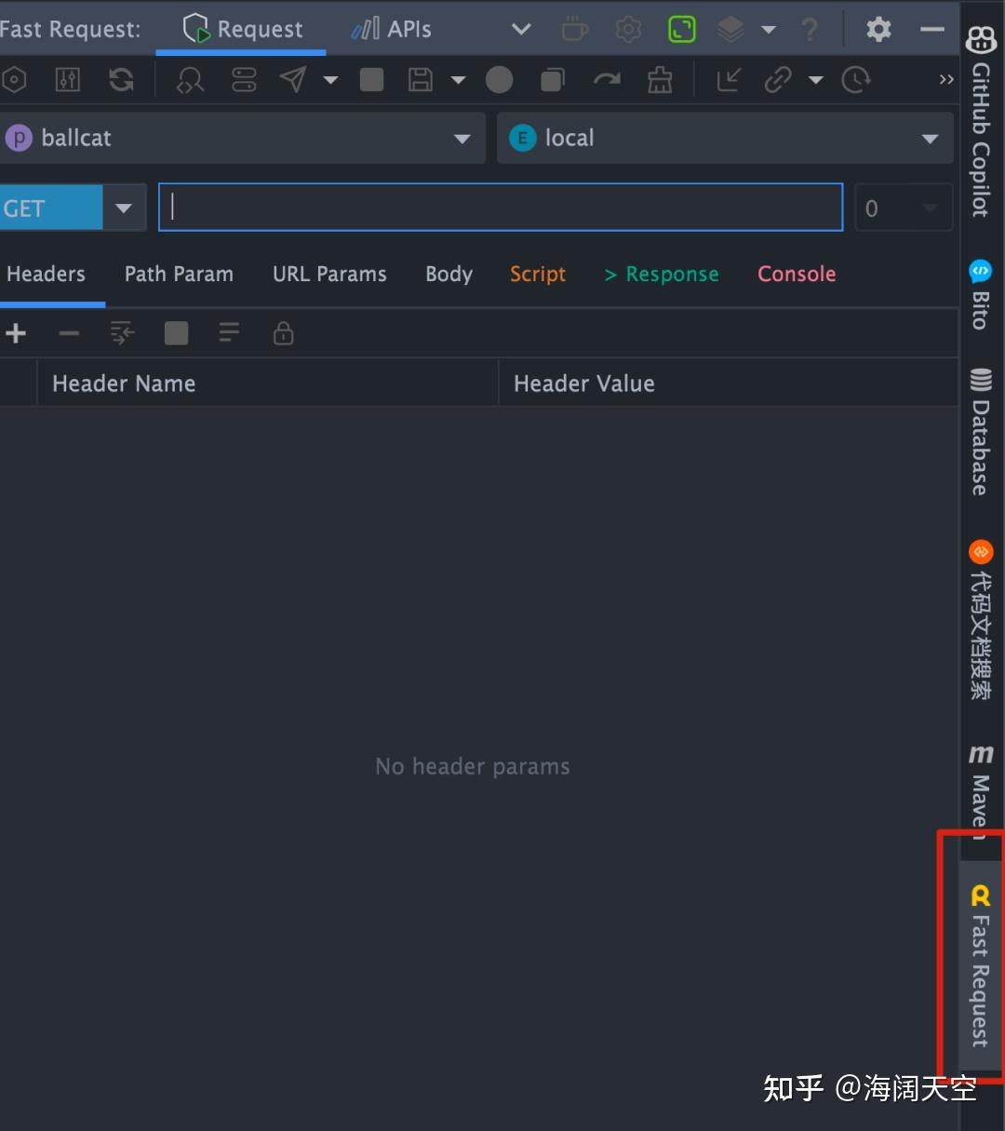
Task: Click the history clock icon
Action: (x=855, y=80)
